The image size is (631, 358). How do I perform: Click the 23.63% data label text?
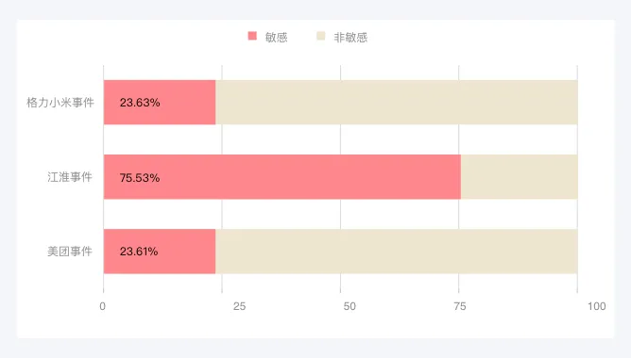(x=140, y=103)
